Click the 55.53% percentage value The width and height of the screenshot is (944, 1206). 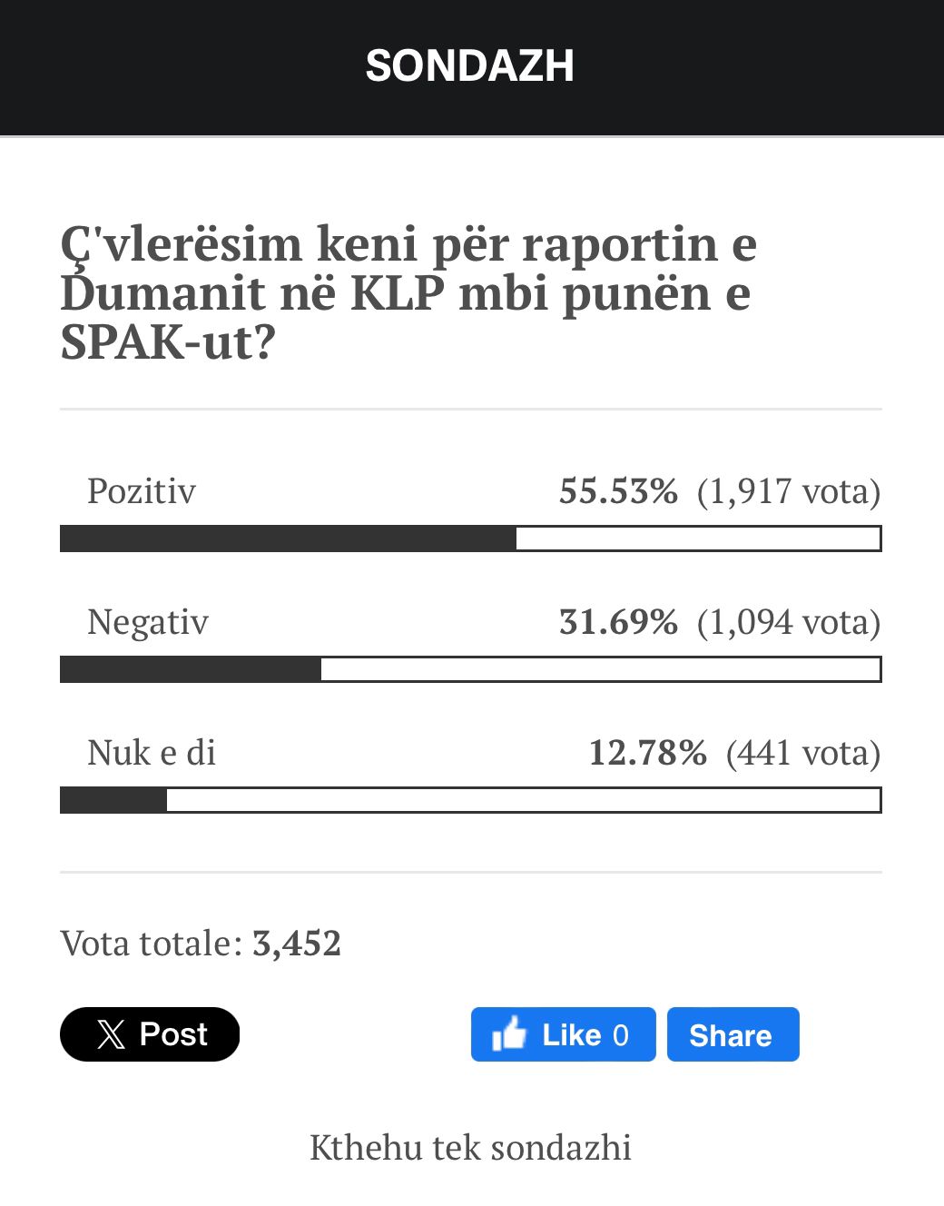point(618,491)
